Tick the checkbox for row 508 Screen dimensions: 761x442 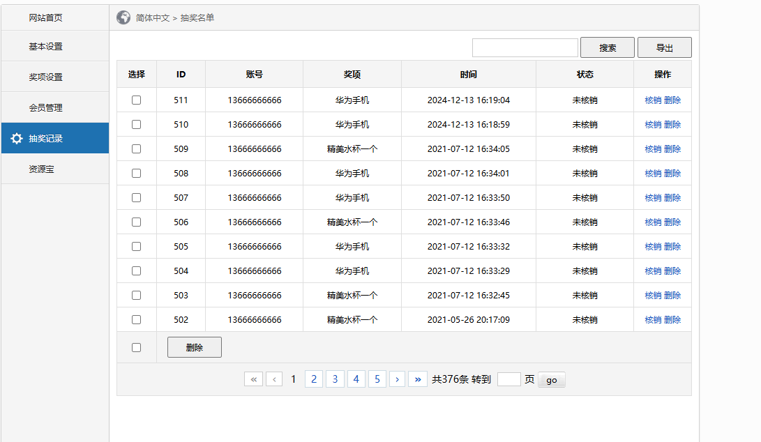tap(137, 173)
